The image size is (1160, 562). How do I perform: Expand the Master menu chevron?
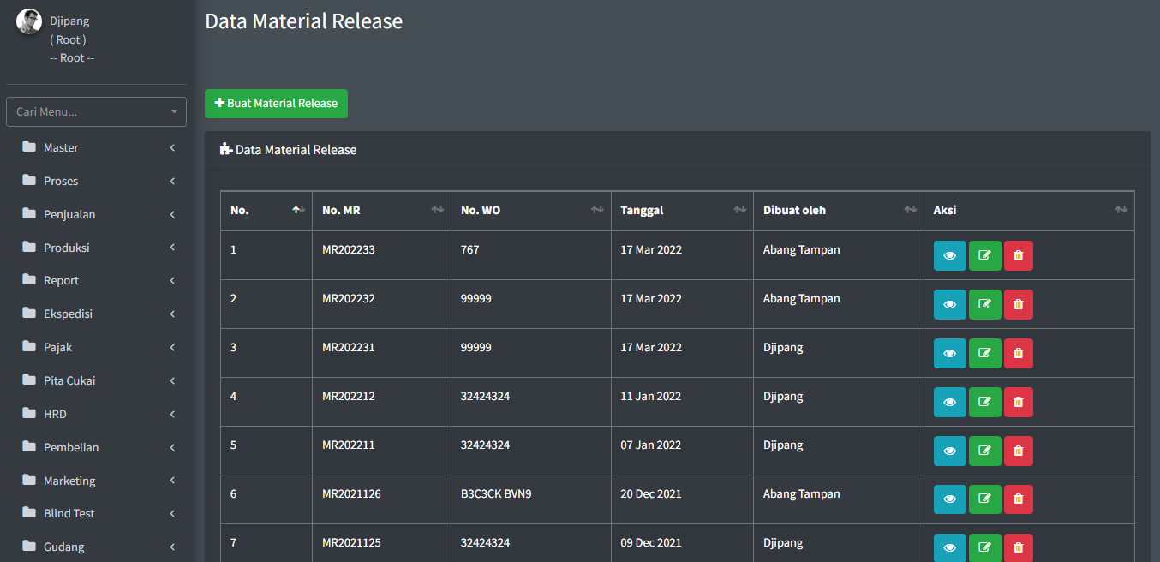172,148
